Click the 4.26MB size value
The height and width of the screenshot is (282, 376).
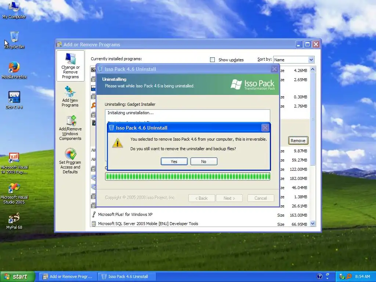pyautogui.click(x=300, y=70)
